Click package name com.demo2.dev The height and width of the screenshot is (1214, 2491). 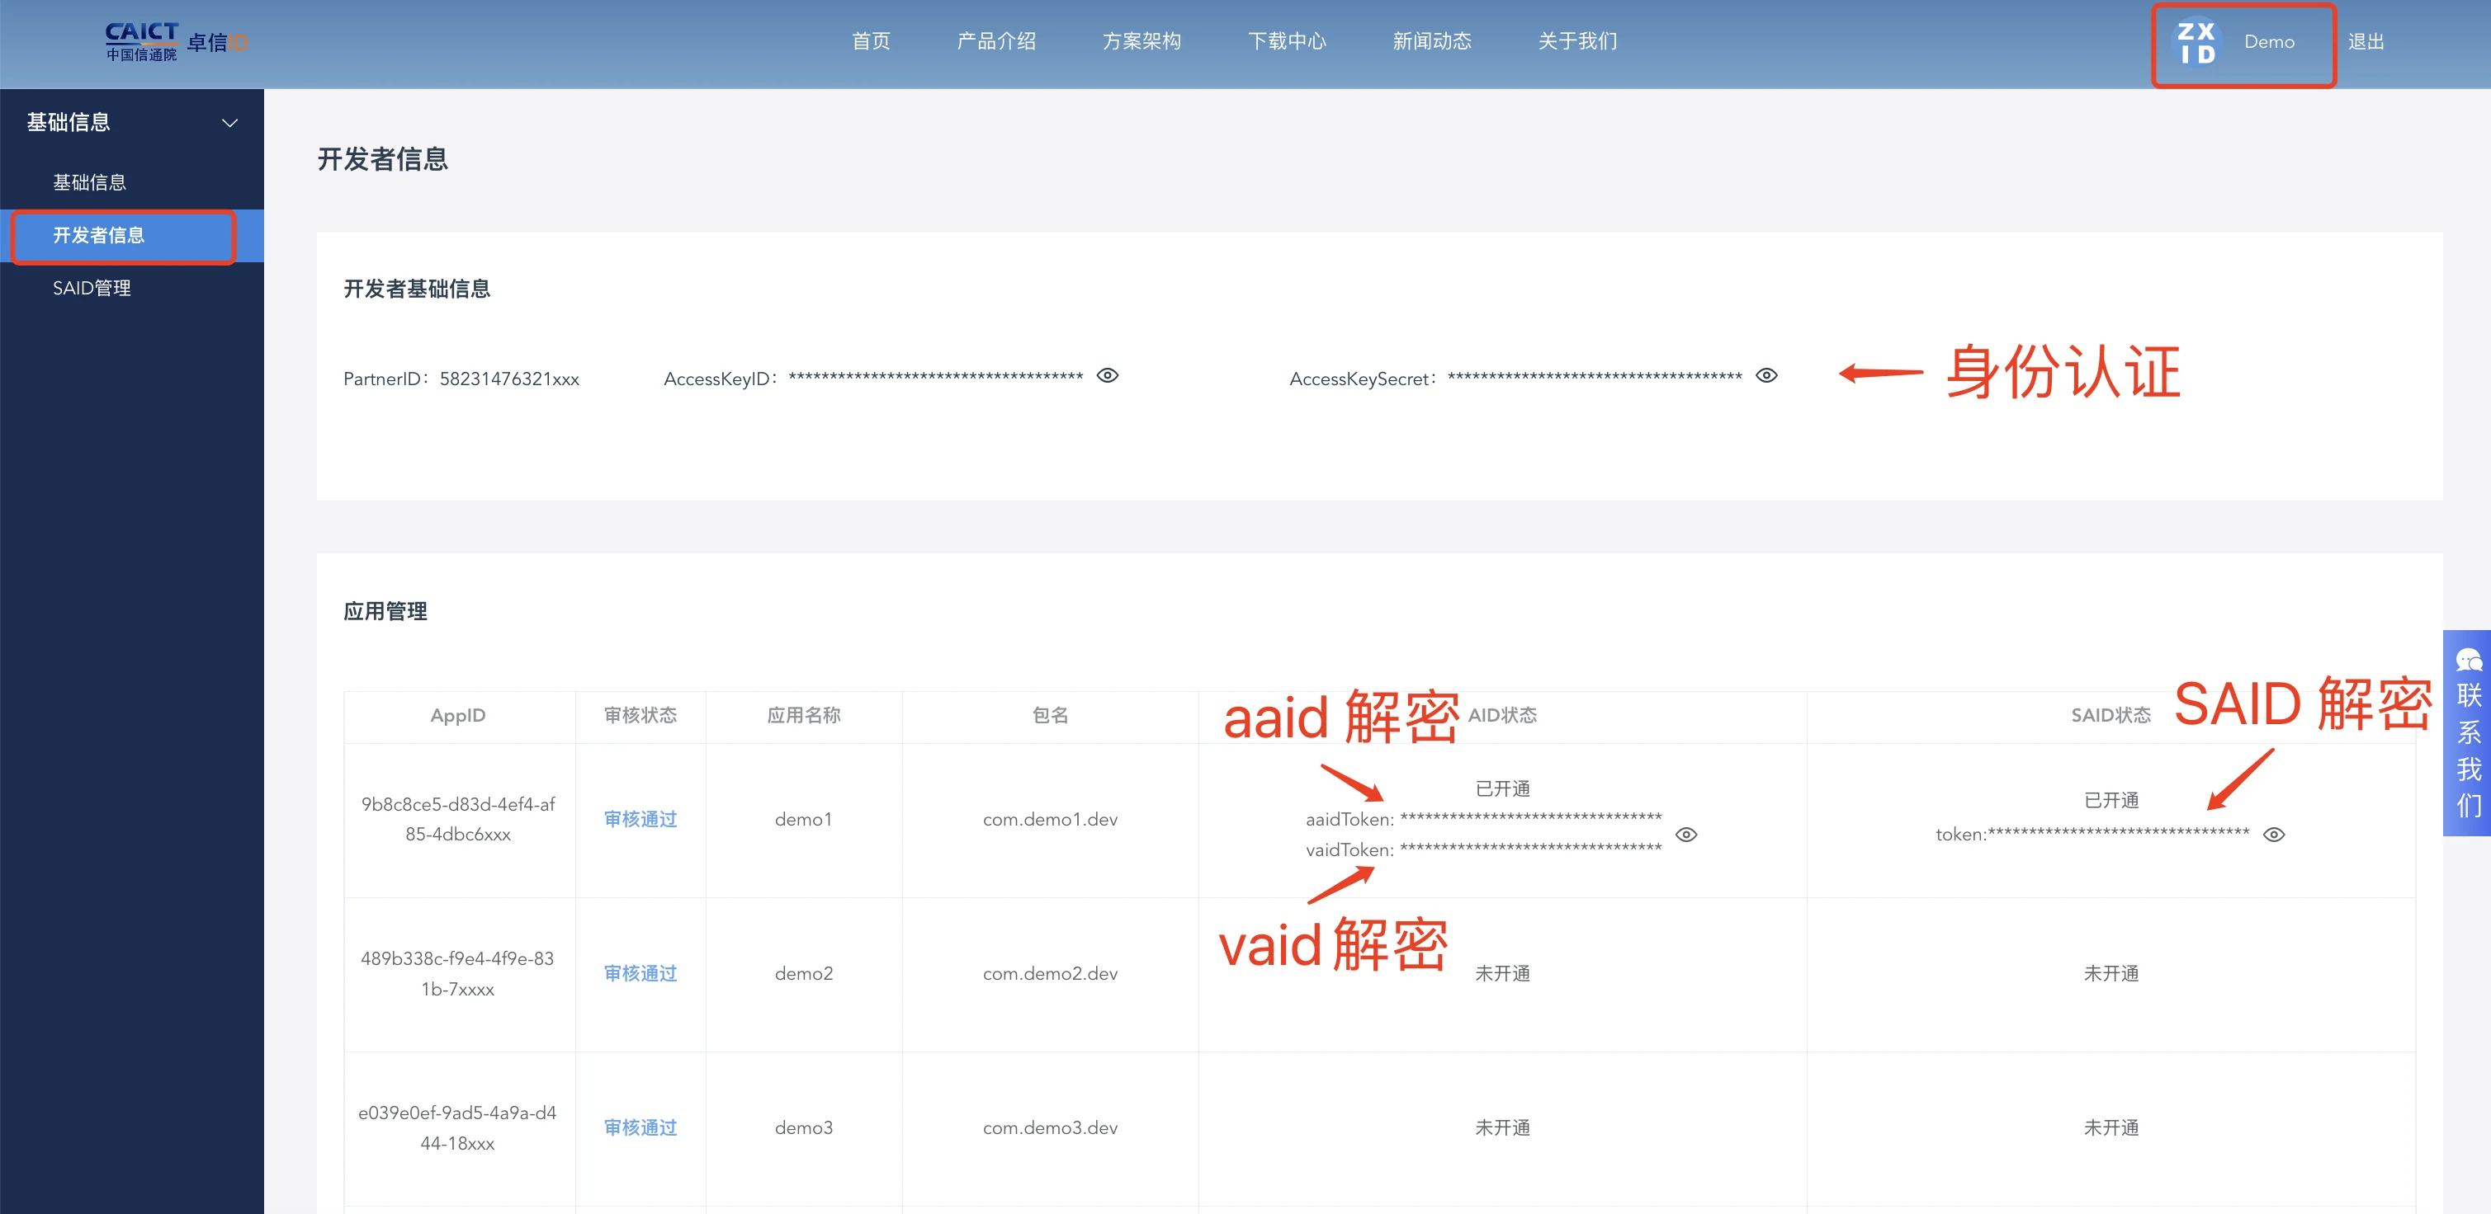click(1050, 974)
